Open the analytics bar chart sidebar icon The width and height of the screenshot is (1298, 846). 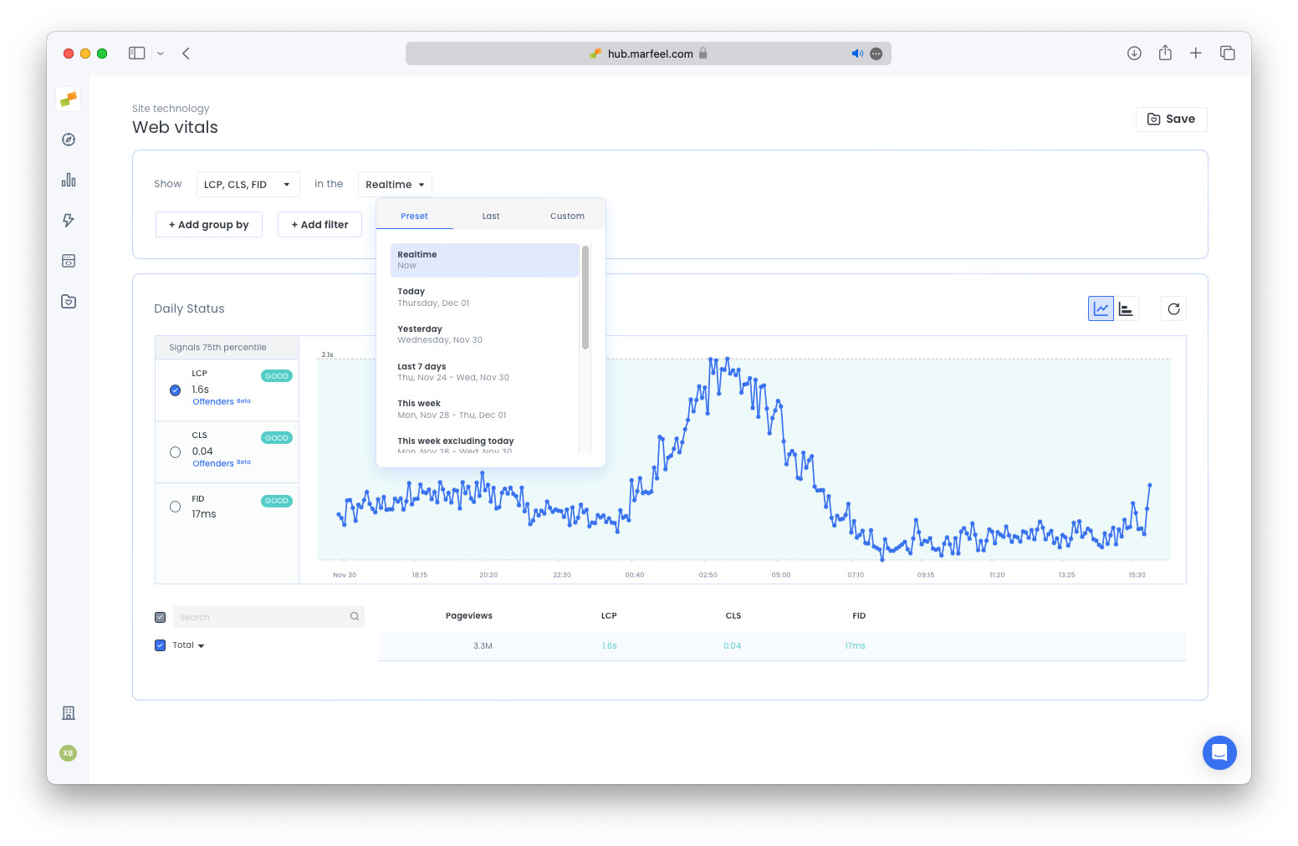(x=68, y=180)
